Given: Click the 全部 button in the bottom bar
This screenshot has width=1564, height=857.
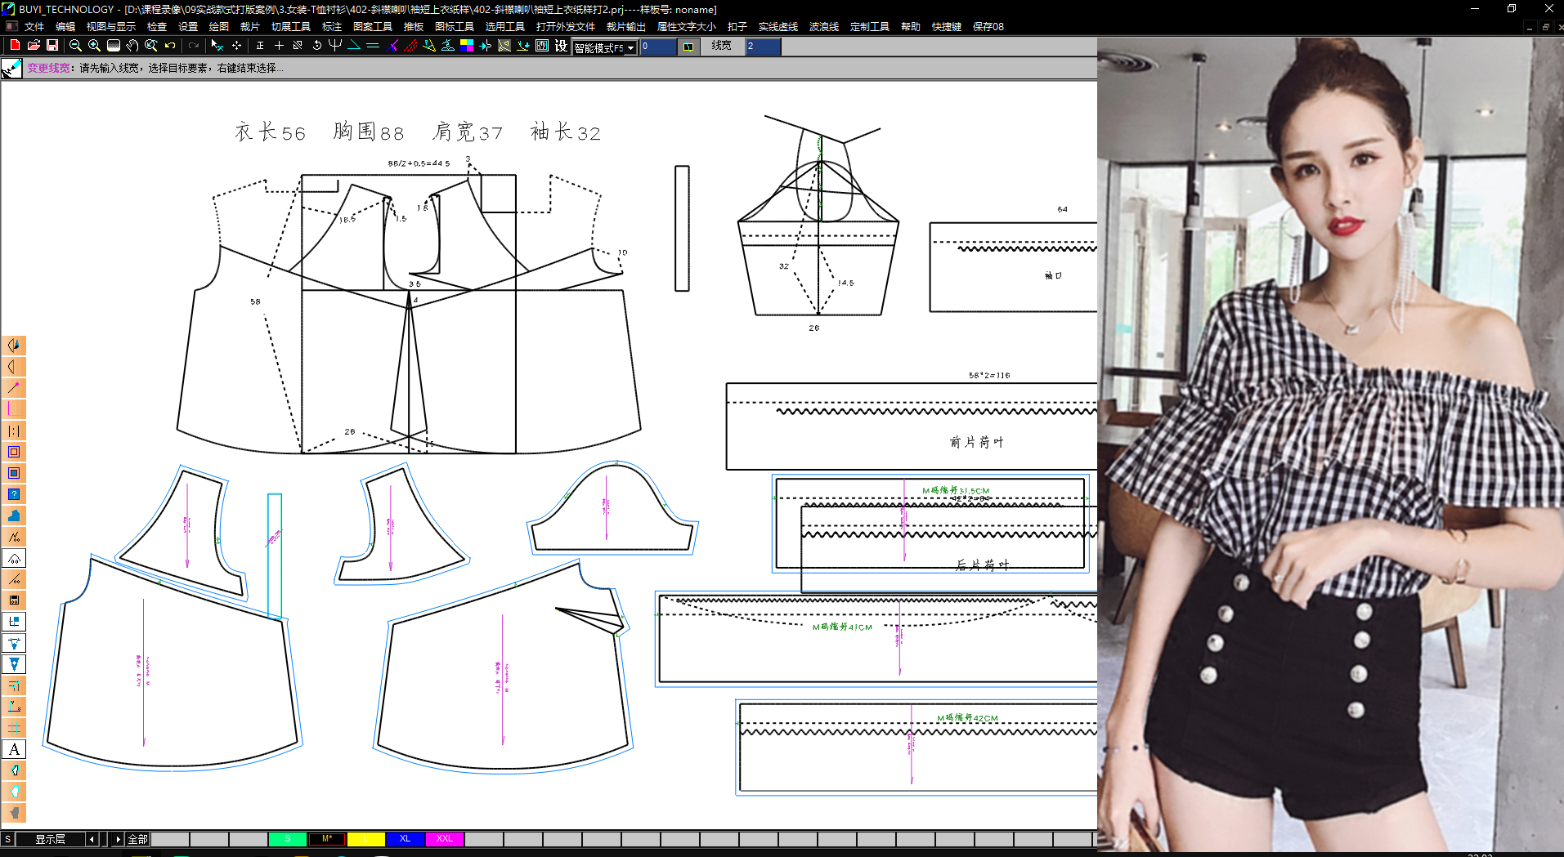Looking at the screenshot, I should (137, 839).
